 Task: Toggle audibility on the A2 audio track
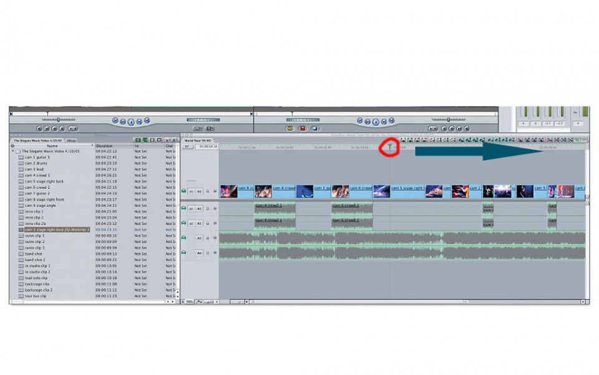point(183,222)
